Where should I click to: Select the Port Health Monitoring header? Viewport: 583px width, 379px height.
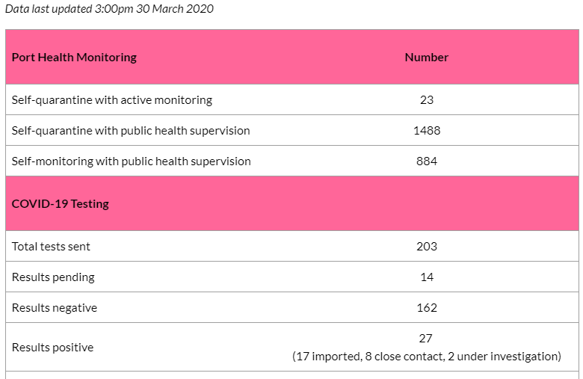point(74,58)
